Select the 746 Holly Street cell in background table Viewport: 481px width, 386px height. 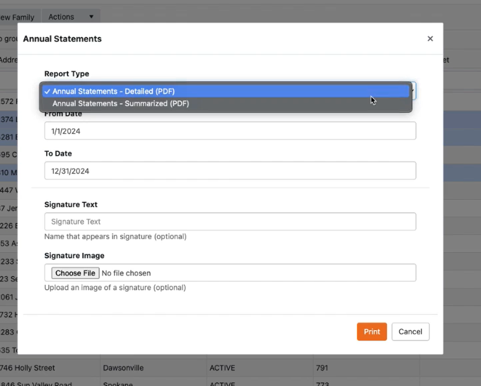point(50,368)
